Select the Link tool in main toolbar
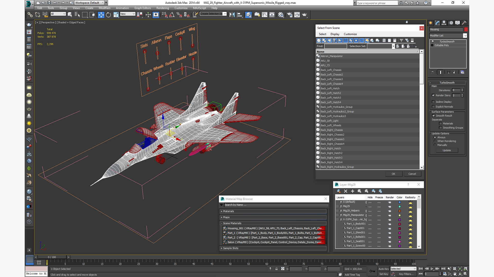 pyautogui.click(x=30, y=15)
